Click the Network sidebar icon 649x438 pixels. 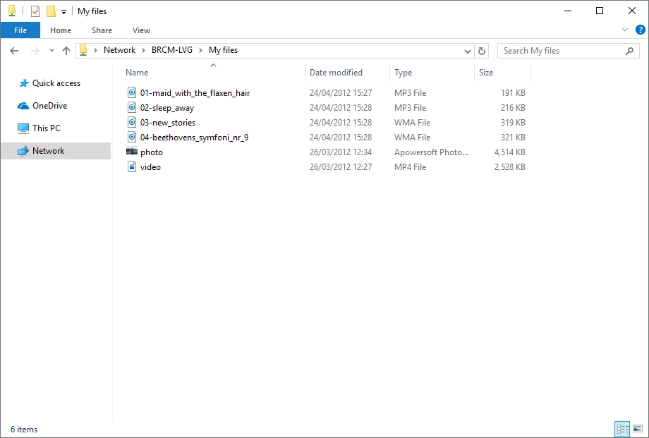[x=23, y=151]
